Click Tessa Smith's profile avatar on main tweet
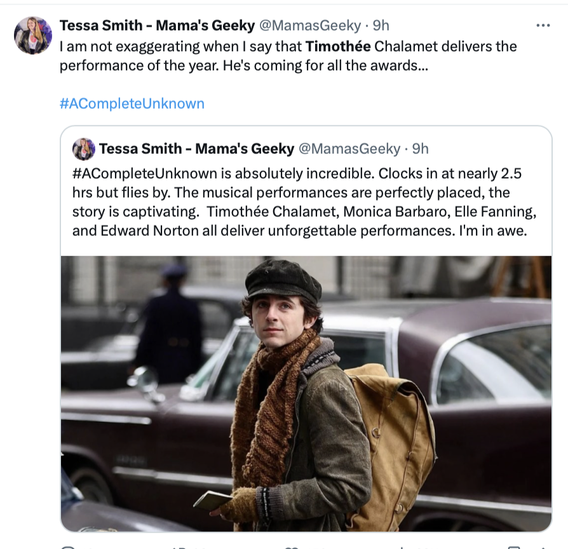This screenshot has height=549, width=568. (33, 36)
